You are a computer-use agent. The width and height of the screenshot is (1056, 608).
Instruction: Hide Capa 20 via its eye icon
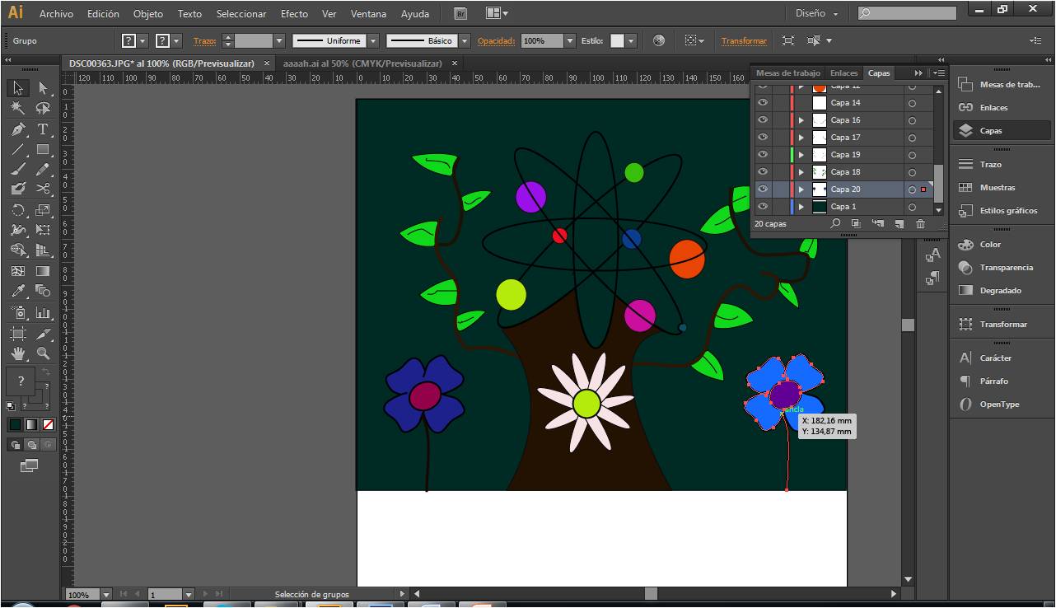pyautogui.click(x=762, y=189)
